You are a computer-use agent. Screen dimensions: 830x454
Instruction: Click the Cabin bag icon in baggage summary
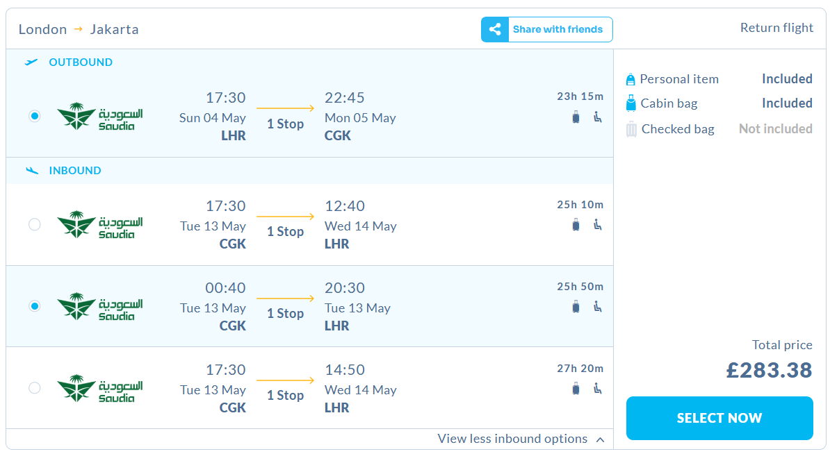[630, 103]
